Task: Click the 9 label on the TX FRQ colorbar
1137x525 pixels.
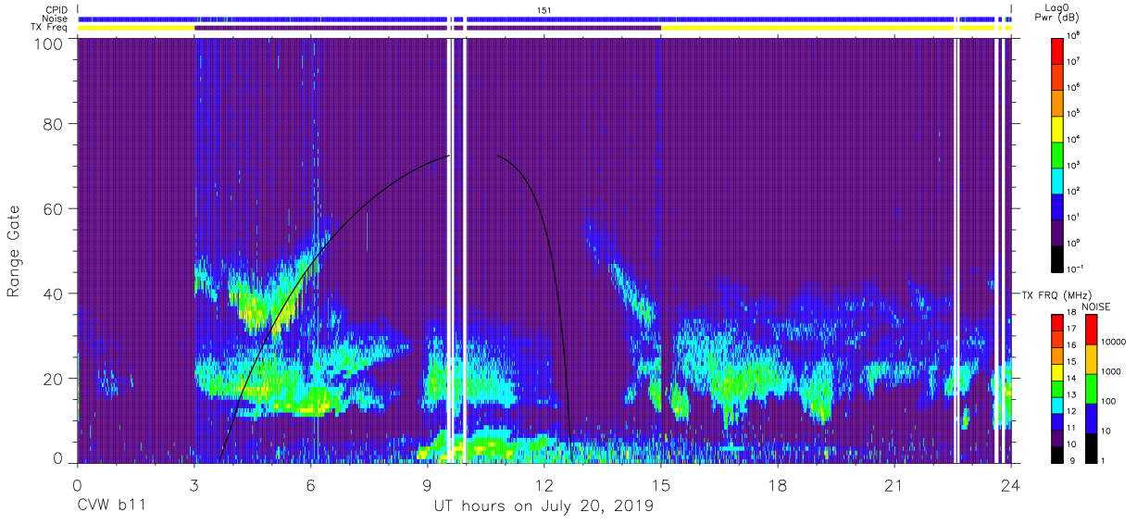Action: click(x=1072, y=462)
